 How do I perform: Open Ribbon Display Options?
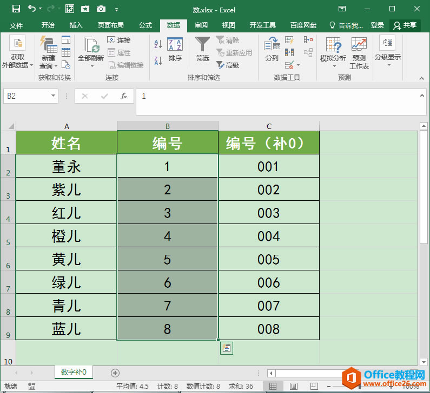pyautogui.click(x=342, y=9)
